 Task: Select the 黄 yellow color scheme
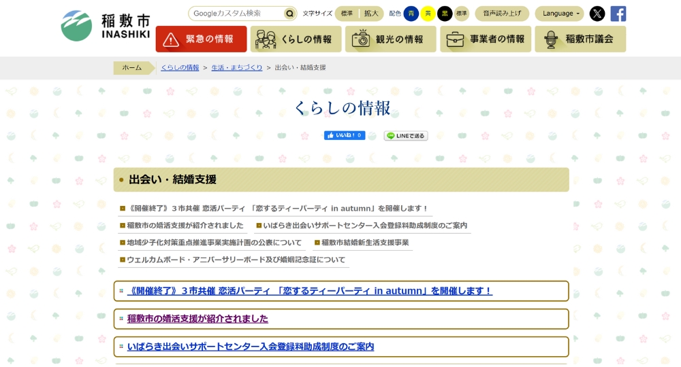pyautogui.click(x=428, y=14)
